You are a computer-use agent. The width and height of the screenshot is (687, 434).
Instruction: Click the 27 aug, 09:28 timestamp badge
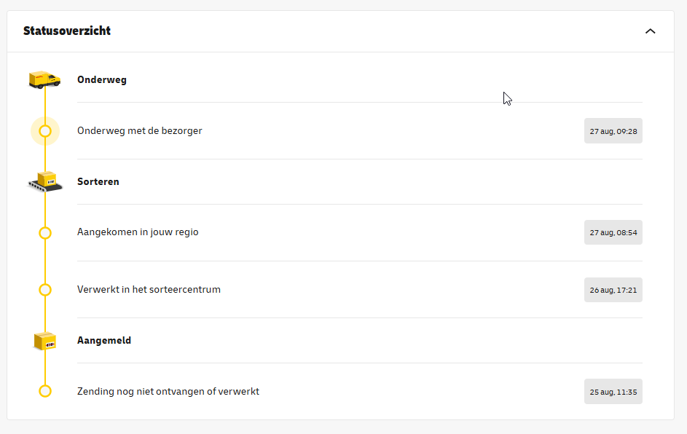(x=613, y=131)
